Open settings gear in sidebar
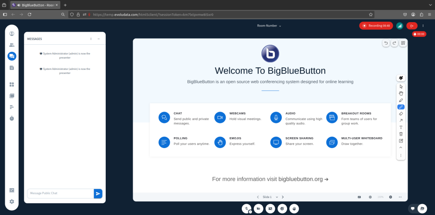 point(12,202)
